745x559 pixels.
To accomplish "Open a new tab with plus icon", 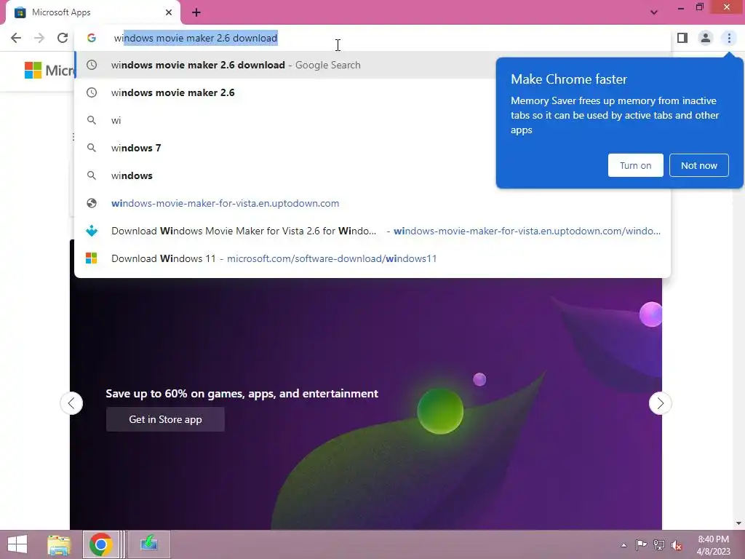I will [x=196, y=12].
